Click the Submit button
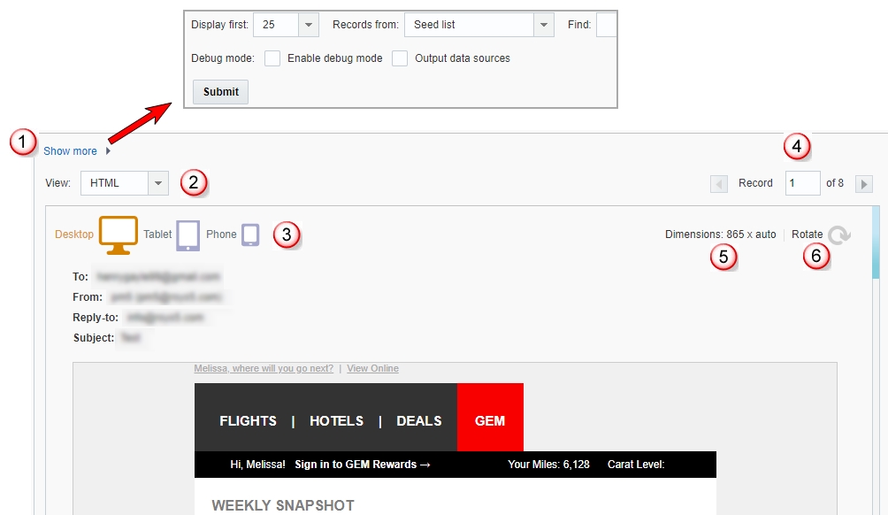888x515 pixels. click(220, 92)
